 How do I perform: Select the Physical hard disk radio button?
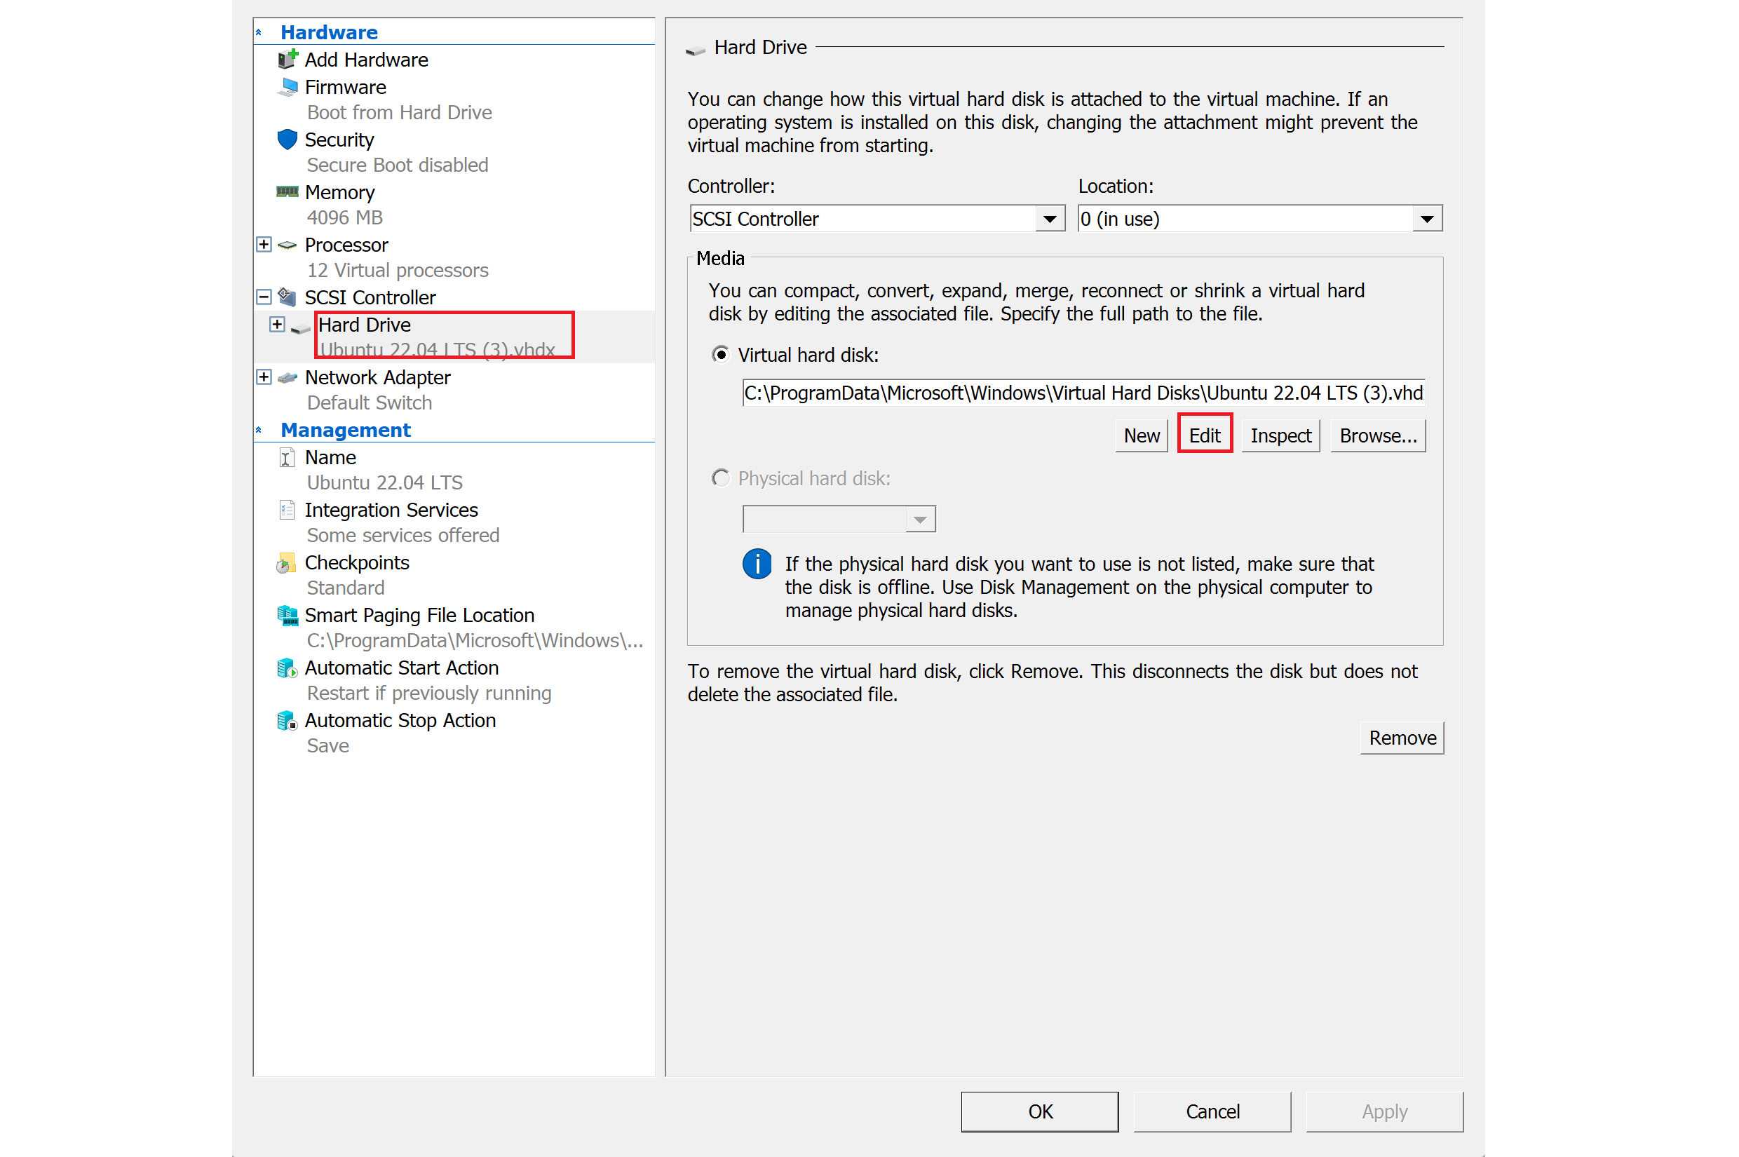pos(721,478)
